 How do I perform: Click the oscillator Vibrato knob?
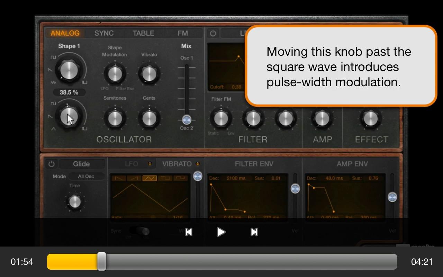[x=149, y=73]
